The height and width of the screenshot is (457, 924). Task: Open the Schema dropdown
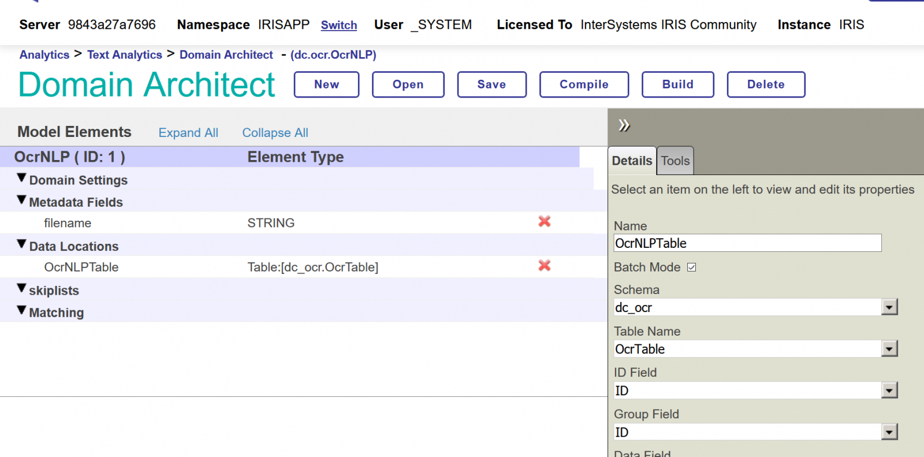pos(889,307)
